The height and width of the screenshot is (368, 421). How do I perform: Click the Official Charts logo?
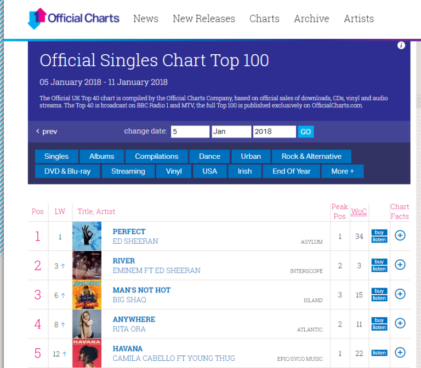73,18
